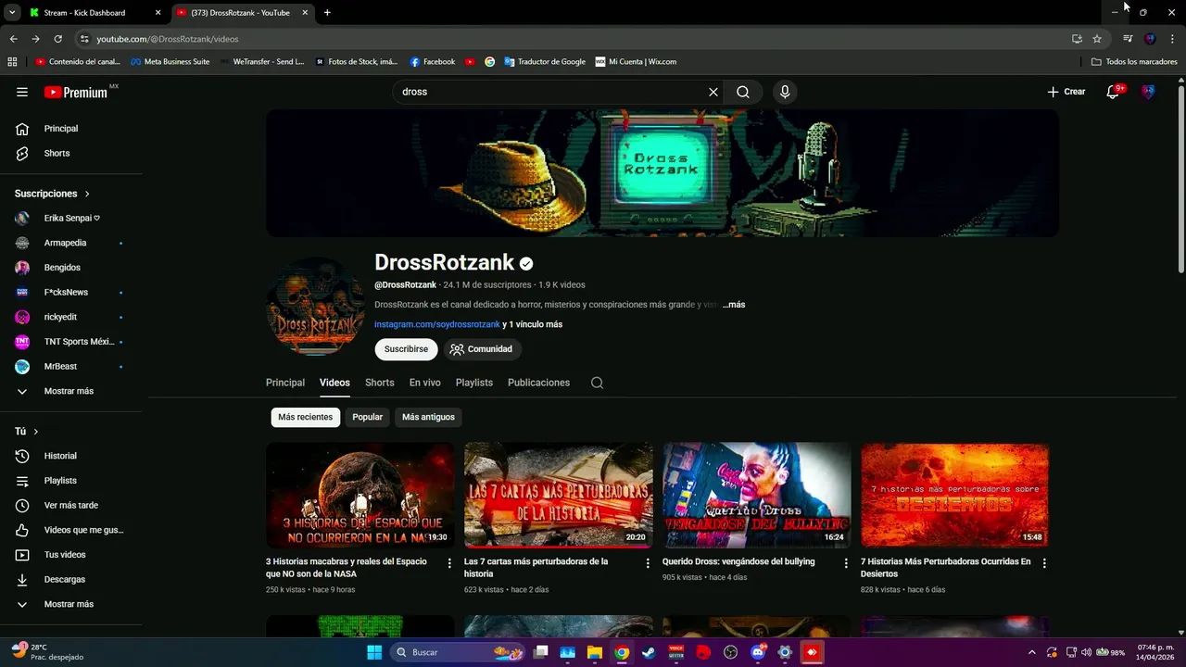The image size is (1186, 667).
Task: Go back with the browser back arrow
Action: [13, 39]
